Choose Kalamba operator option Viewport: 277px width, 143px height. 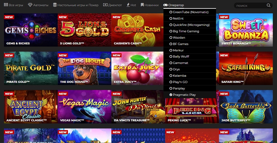[190, 76]
